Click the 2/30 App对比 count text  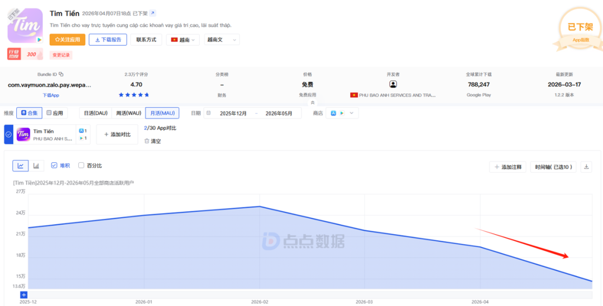160,128
